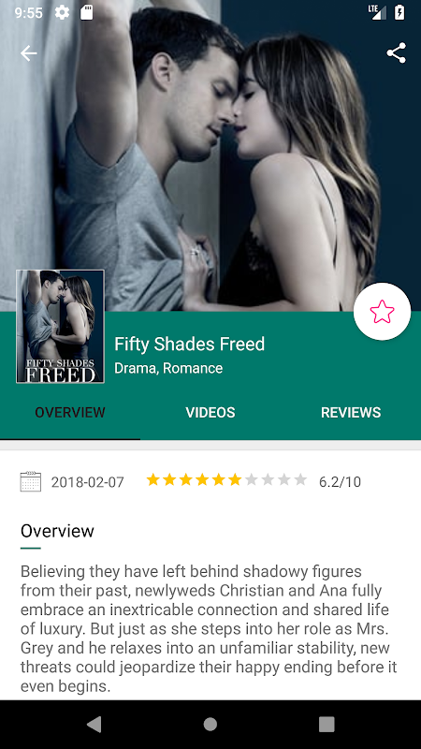Open the settings gear in status bar
The image size is (421, 749).
[x=62, y=12]
